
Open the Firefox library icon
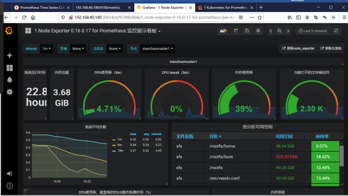[x=290, y=17]
